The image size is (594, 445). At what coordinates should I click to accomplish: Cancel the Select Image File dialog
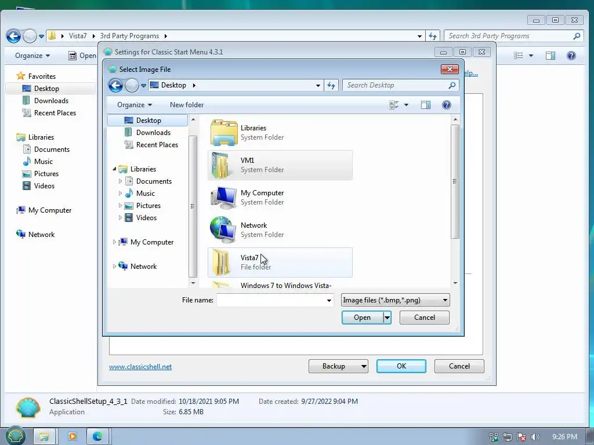click(424, 318)
